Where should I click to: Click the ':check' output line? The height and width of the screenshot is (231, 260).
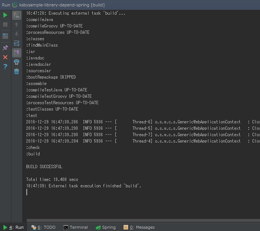click(x=33, y=147)
